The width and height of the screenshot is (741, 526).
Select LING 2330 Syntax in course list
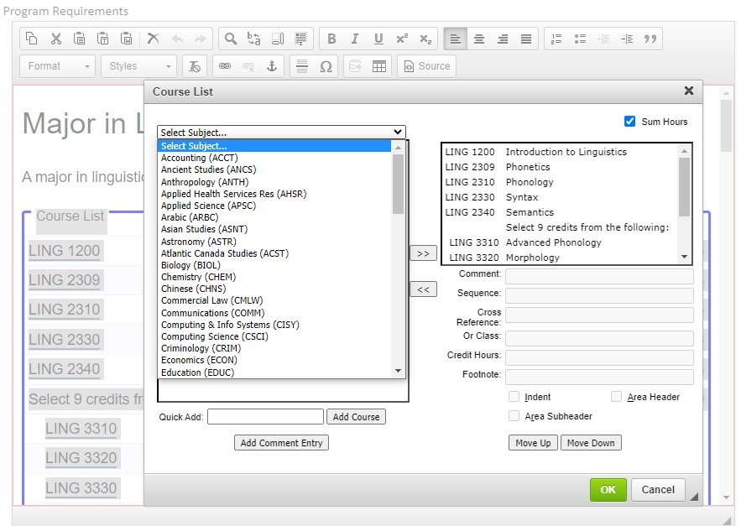560,197
